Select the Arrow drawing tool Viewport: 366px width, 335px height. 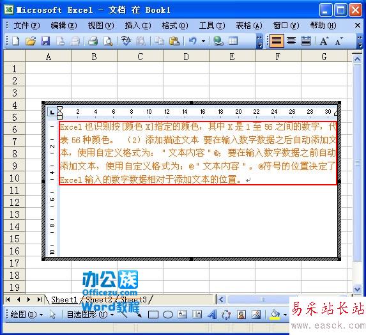click(x=138, y=315)
